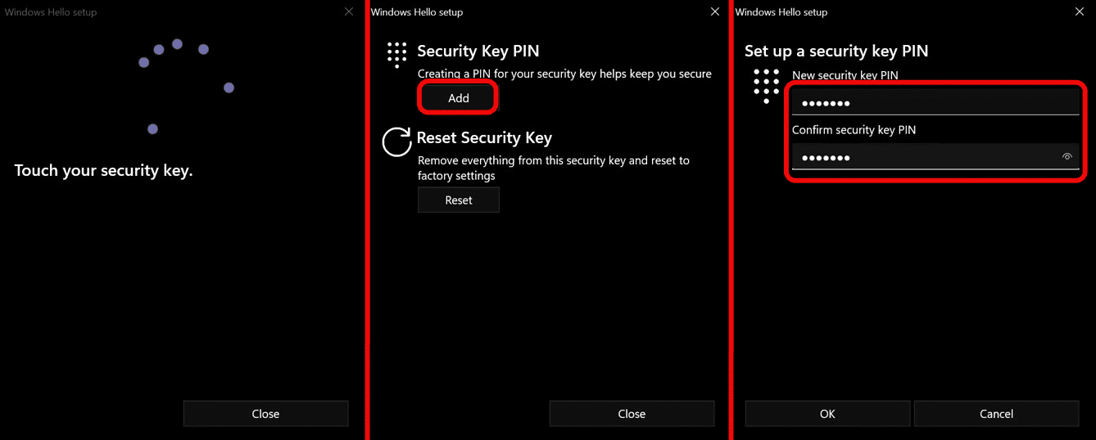Close the "Touch your security key" window with X
Image resolution: width=1096 pixels, height=440 pixels.
[x=349, y=11]
